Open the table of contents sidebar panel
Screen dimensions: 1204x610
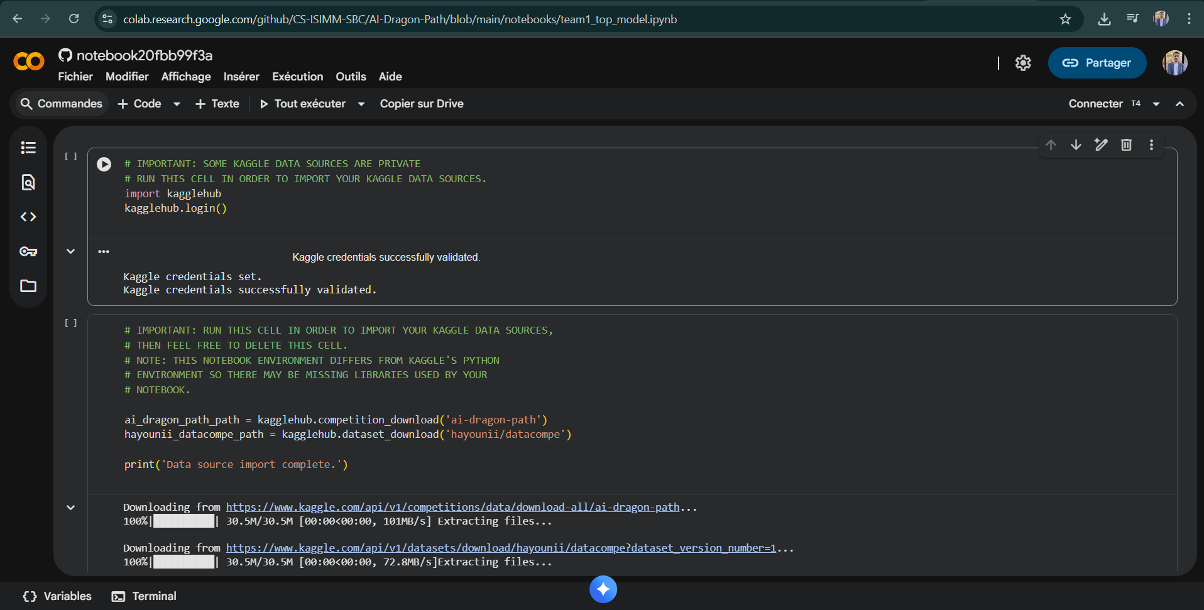coord(28,148)
